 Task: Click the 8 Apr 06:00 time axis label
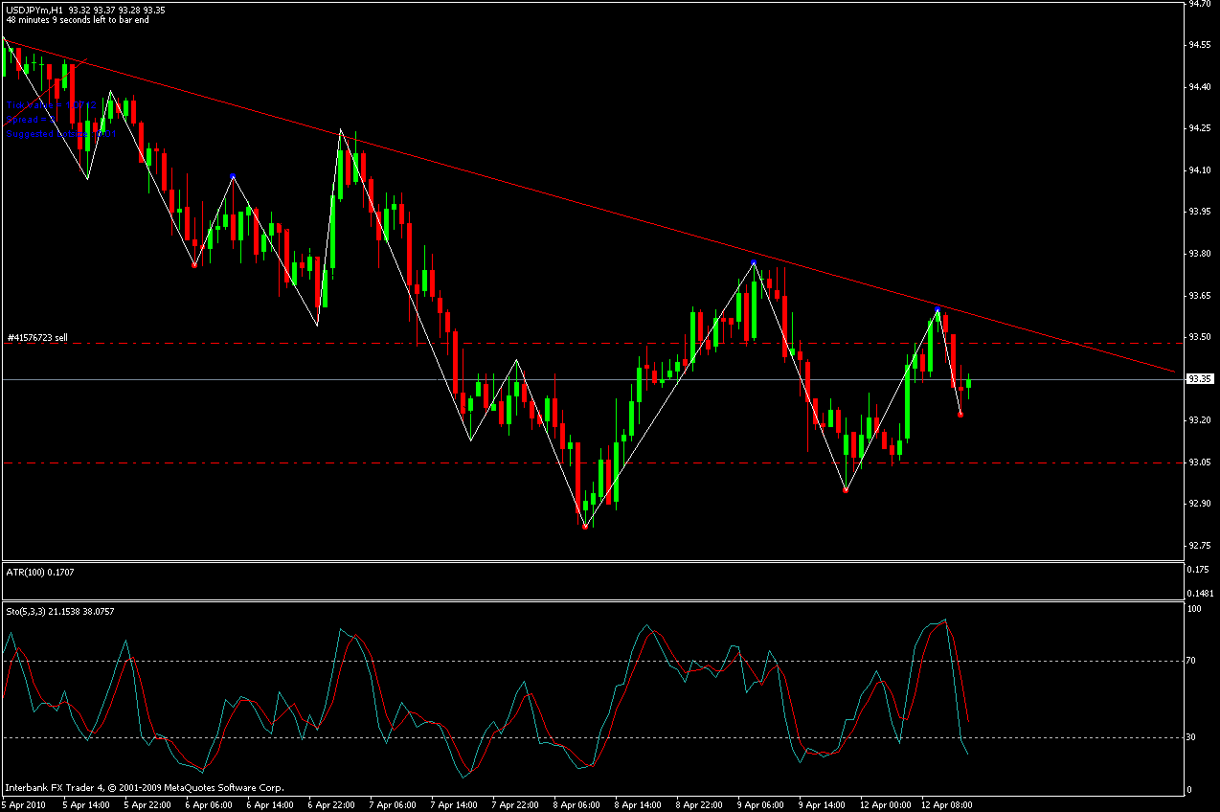[580, 804]
